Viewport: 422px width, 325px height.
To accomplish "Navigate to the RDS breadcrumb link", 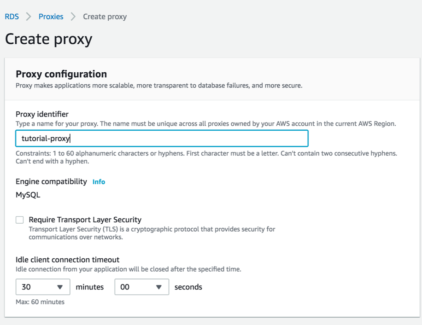I will 12,17.
